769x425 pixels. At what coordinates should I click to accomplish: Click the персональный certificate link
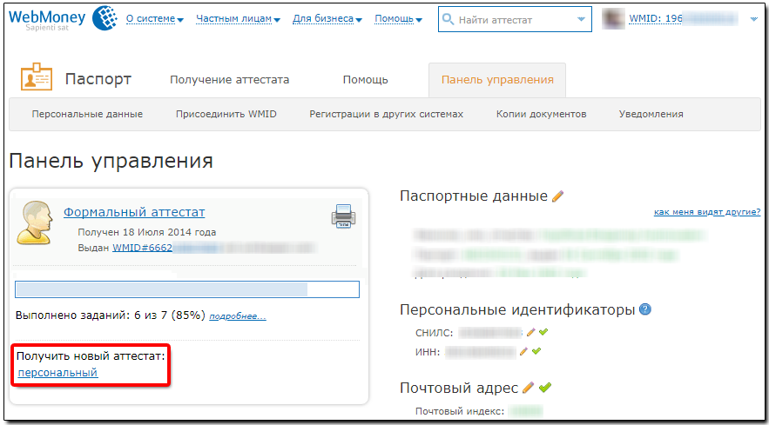tap(57, 373)
